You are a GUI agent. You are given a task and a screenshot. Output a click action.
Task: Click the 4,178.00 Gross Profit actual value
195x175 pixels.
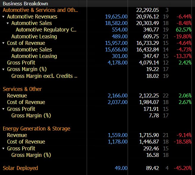[117, 63]
